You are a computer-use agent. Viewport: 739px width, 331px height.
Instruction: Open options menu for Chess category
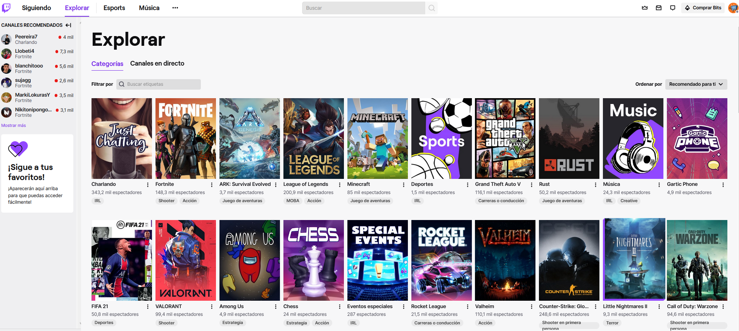click(x=340, y=307)
